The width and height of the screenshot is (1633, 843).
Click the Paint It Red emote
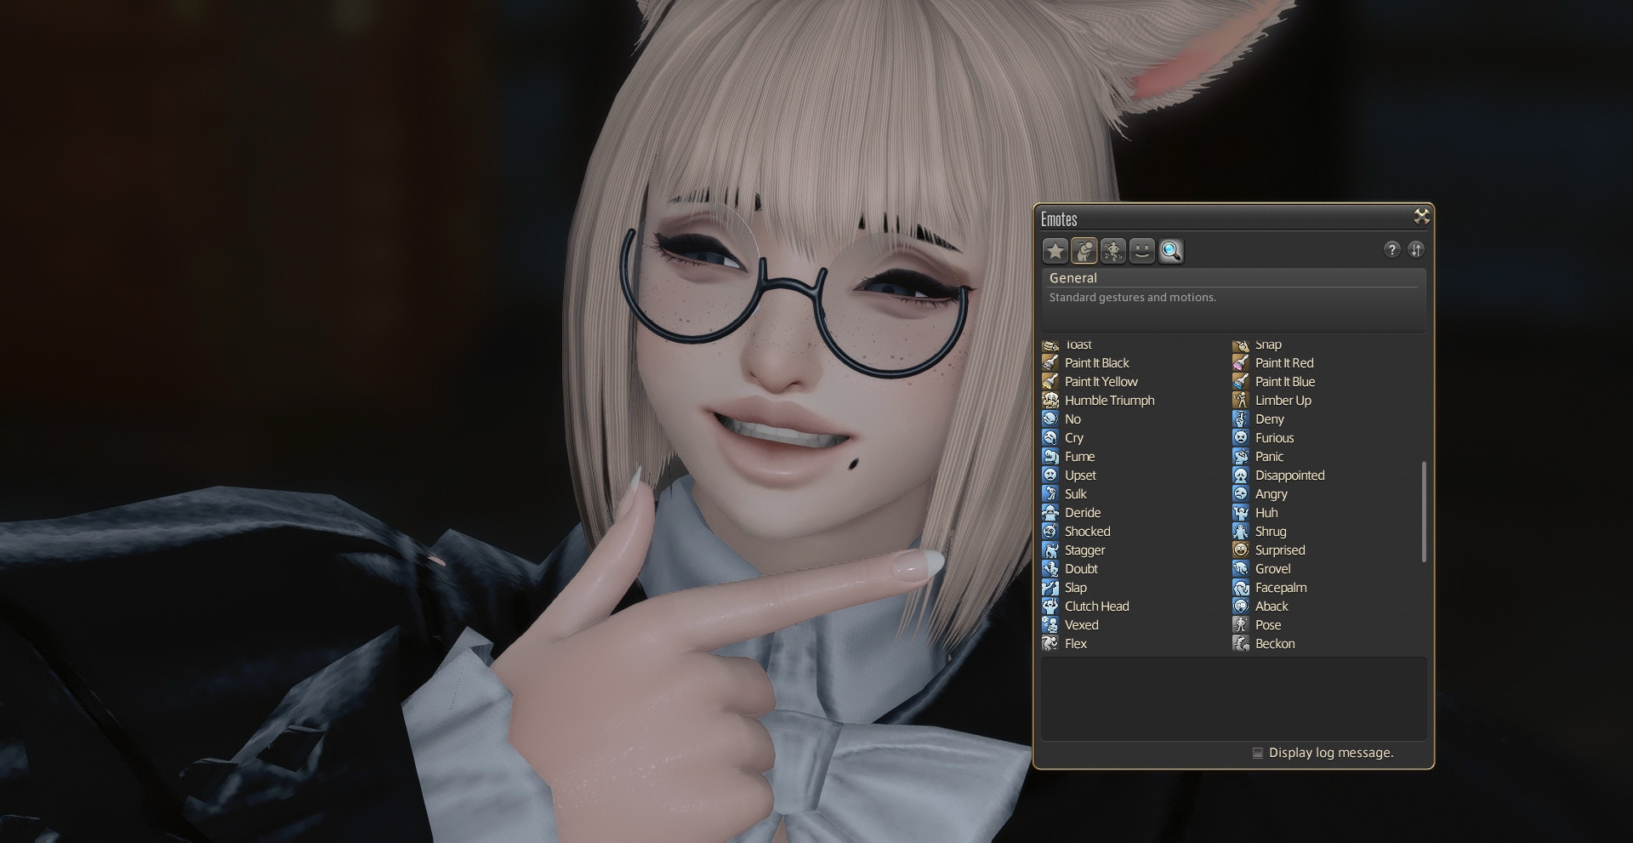pos(1283,363)
